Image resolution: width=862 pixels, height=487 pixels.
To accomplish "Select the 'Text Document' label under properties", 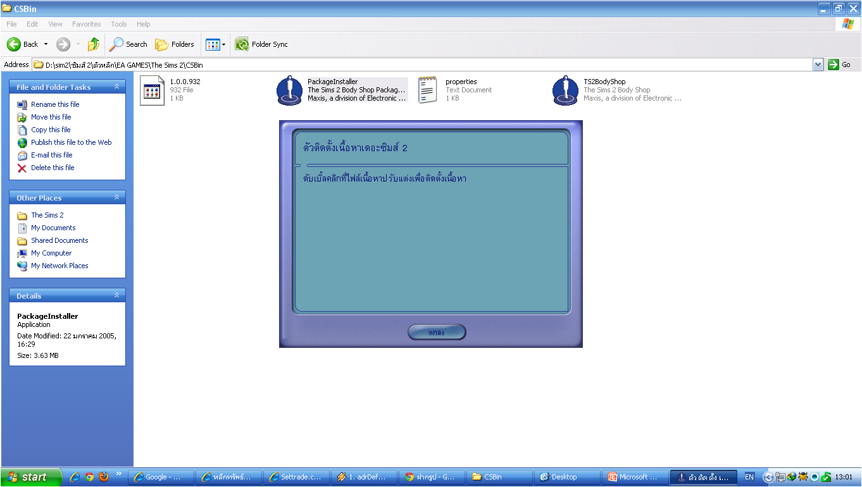I will [468, 90].
